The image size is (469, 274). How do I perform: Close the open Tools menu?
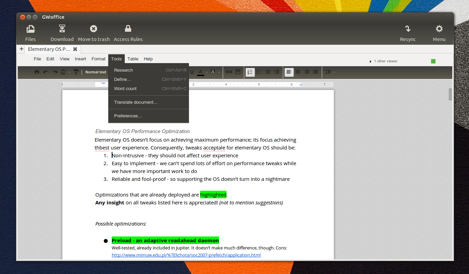[116, 59]
